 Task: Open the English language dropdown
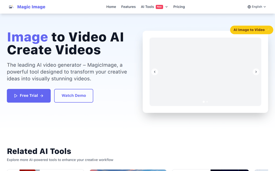[257, 7]
